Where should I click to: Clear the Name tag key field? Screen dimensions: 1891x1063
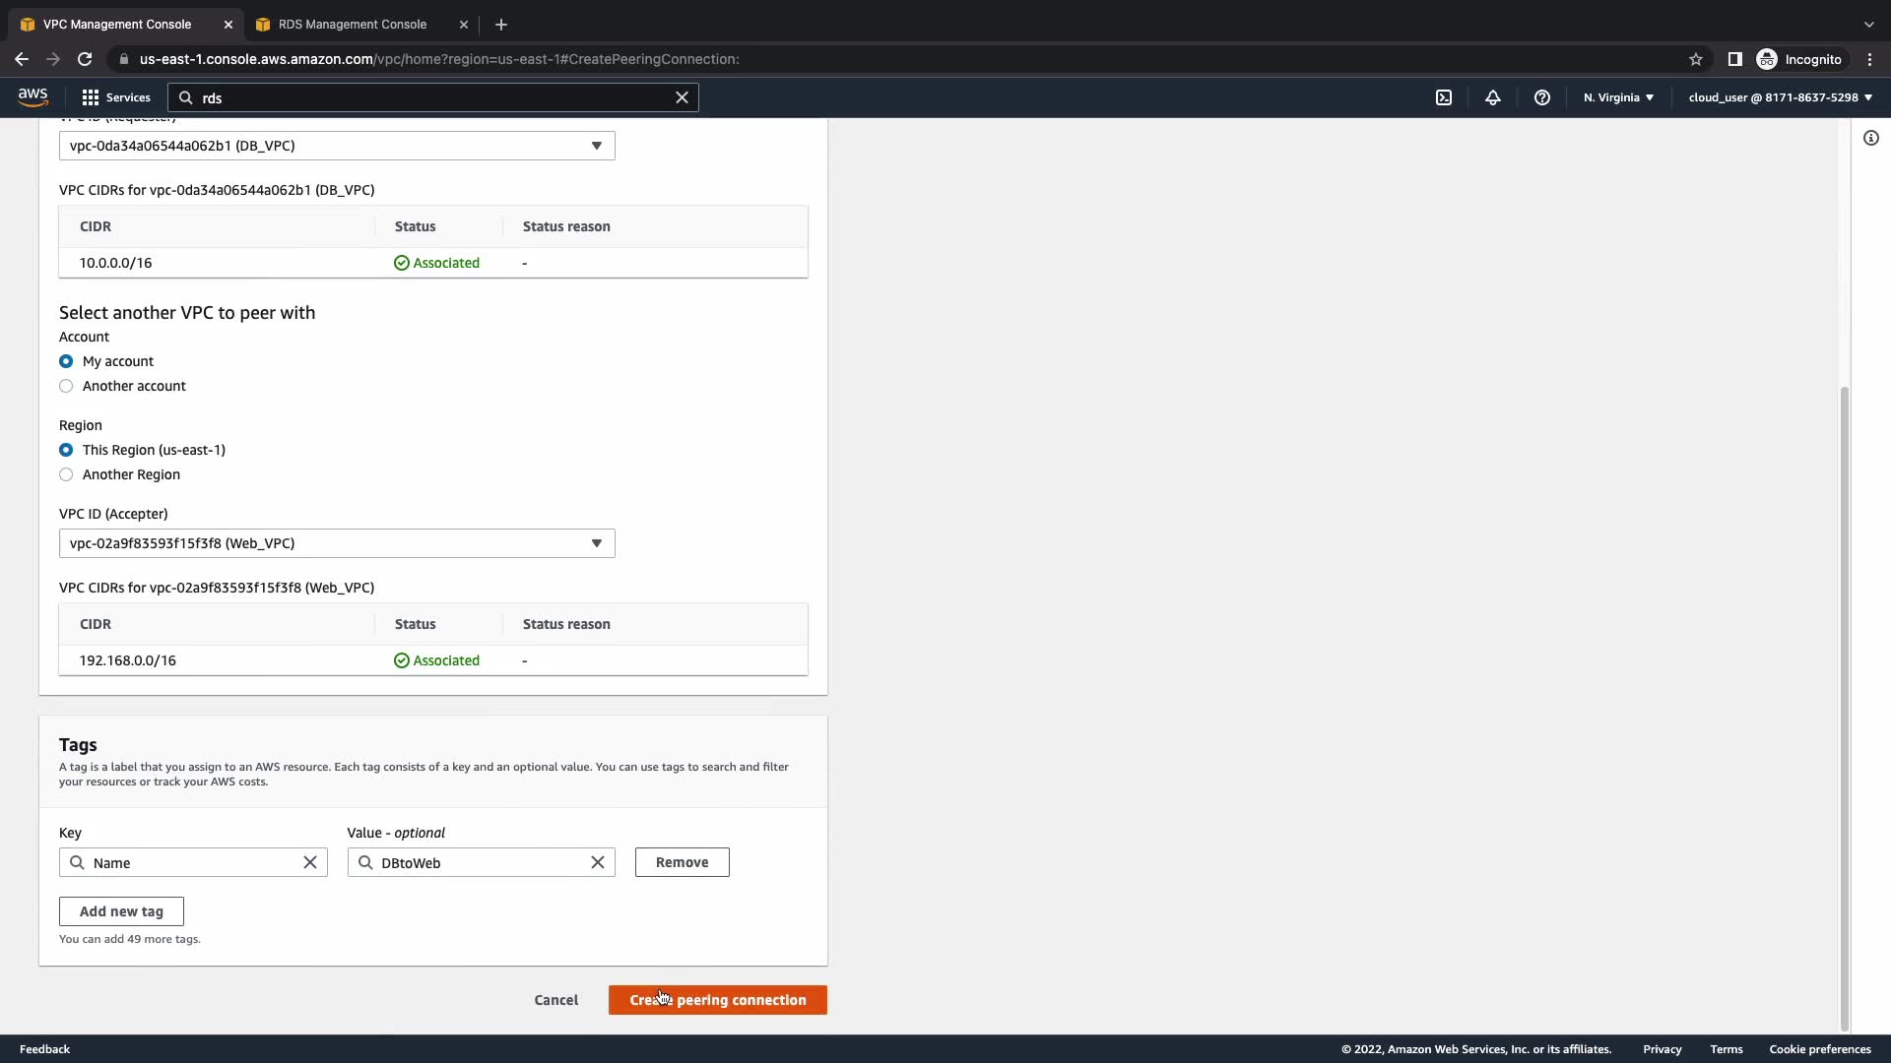coord(310,862)
